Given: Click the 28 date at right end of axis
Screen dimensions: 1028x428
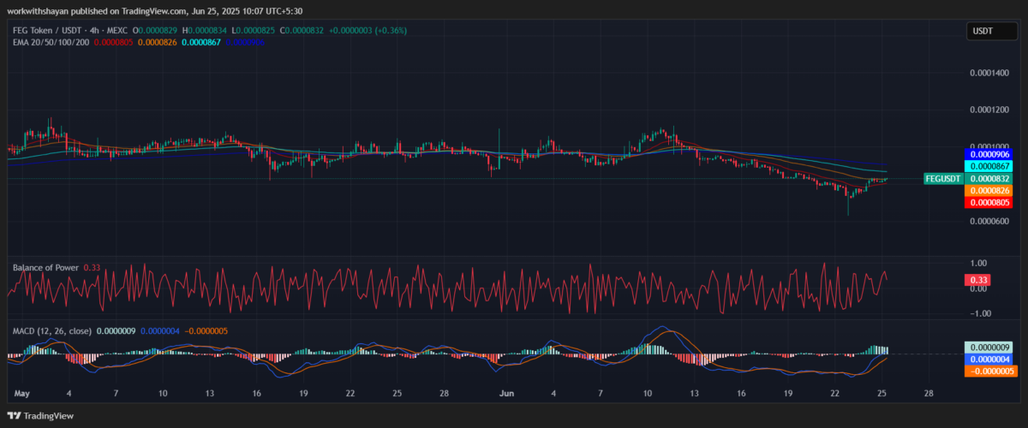Looking at the screenshot, I should pos(929,393).
